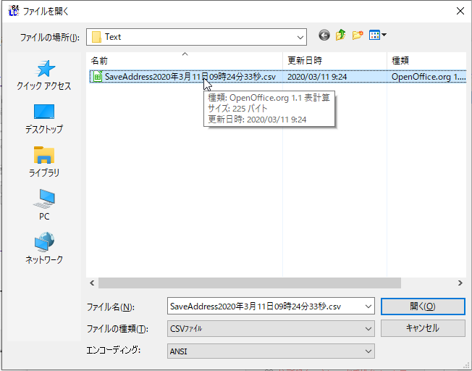Click the OpenOffice.org type cell

point(429,77)
